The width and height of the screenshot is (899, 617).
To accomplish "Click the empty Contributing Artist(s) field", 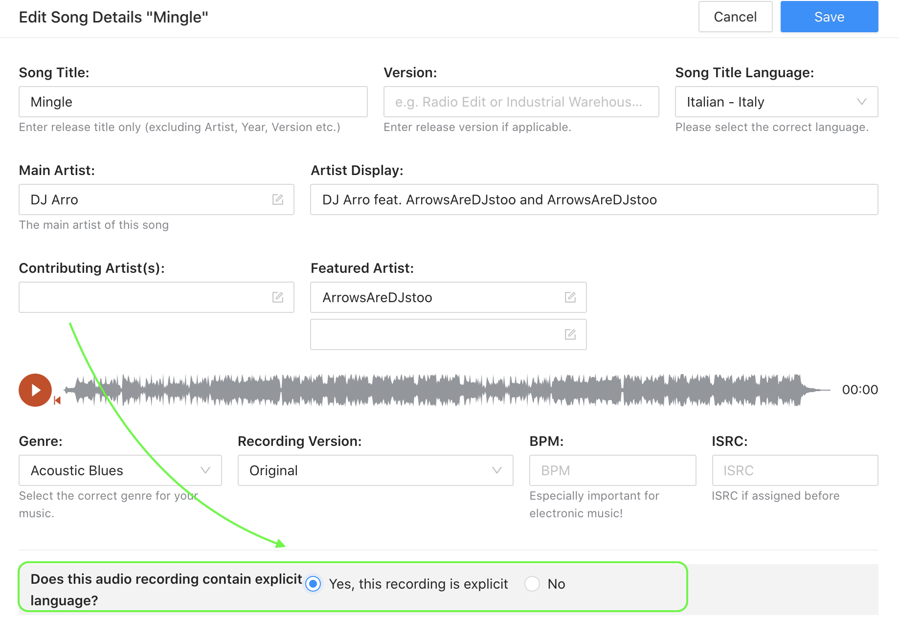I will coord(157,297).
